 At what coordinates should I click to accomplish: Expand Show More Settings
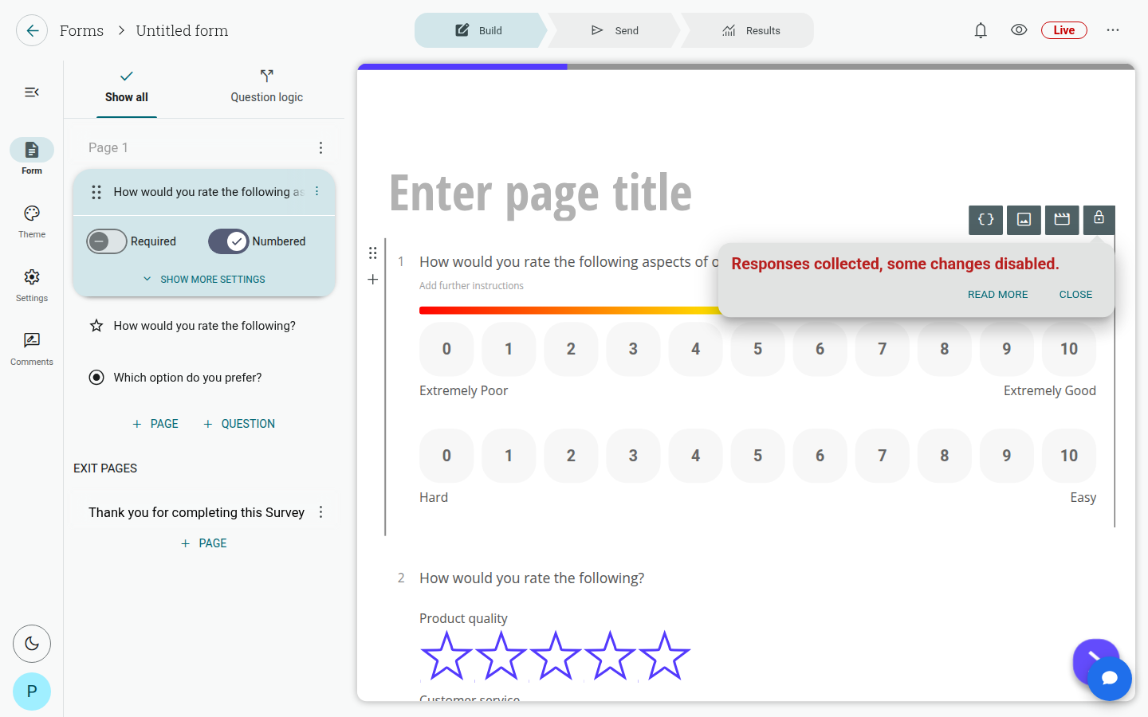(x=204, y=280)
